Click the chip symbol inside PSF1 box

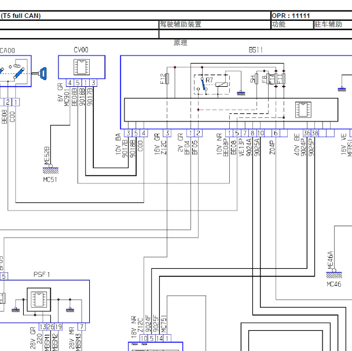[x=39, y=300]
